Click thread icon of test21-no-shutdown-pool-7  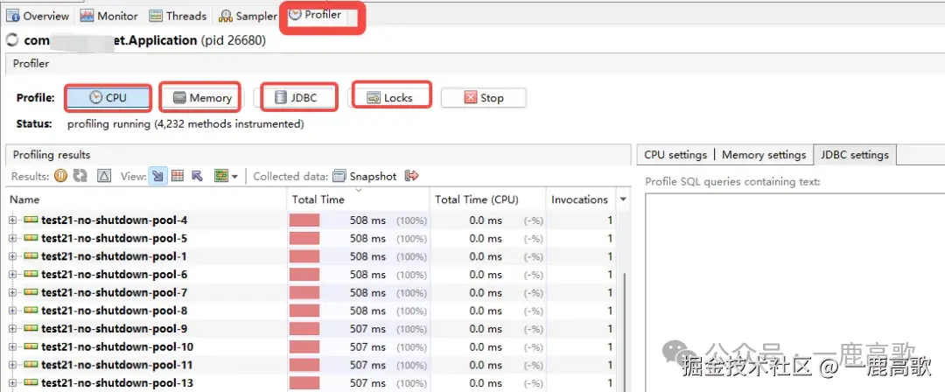click(30, 292)
